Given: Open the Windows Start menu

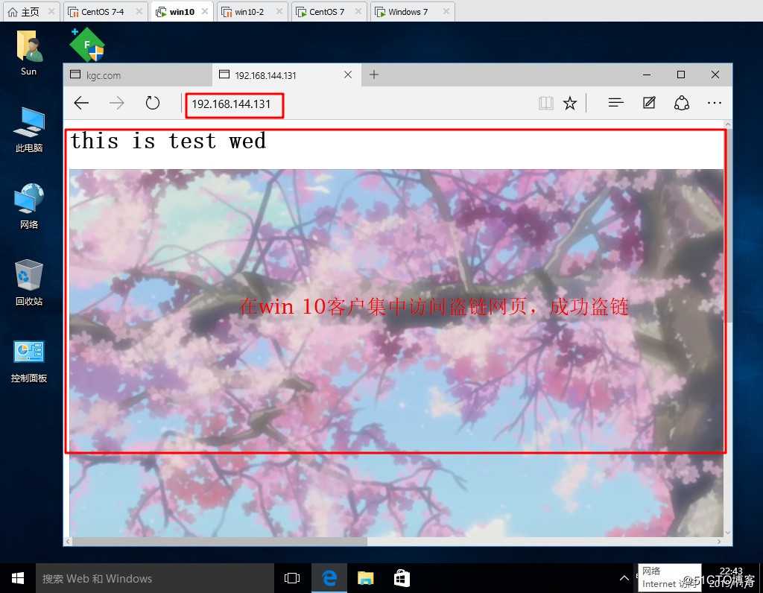Looking at the screenshot, I should click(x=18, y=578).
